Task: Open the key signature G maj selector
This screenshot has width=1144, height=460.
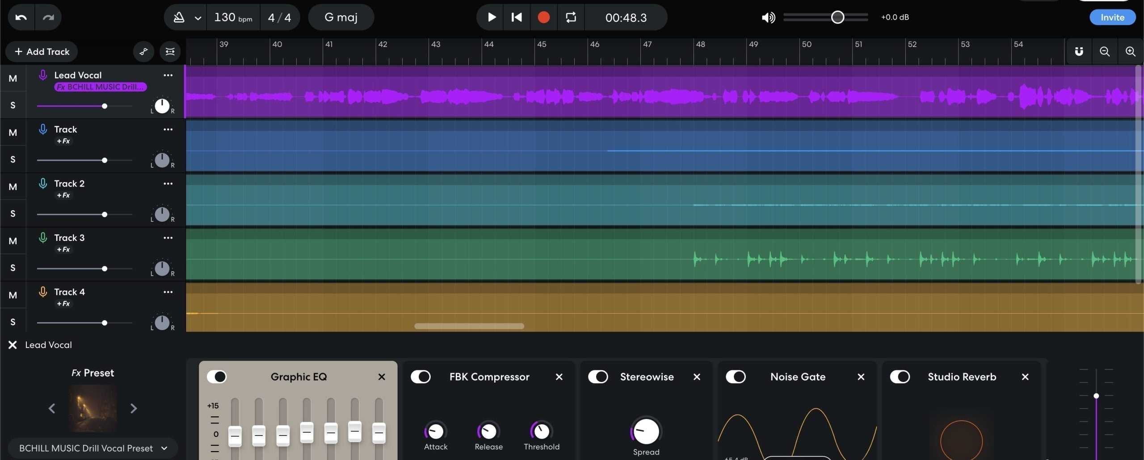Action: pyautogui.click(x=341, y=17)
